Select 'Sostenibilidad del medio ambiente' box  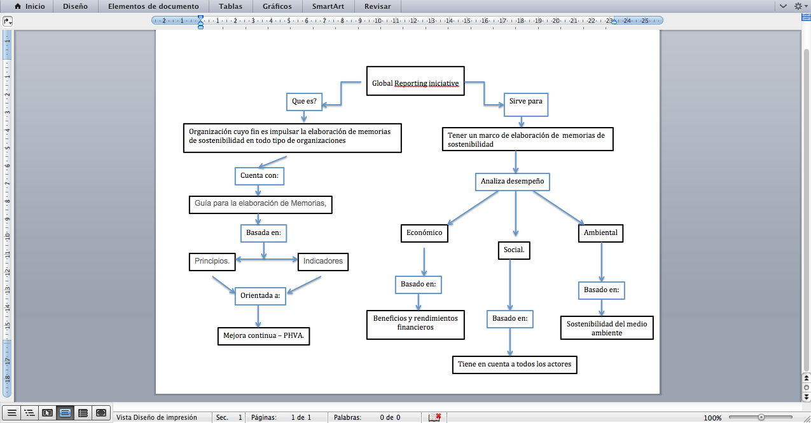coord(607,329)
